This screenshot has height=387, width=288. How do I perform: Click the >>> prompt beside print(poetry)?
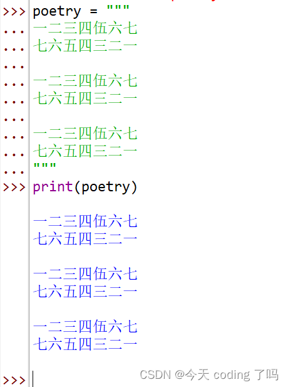[14, 188]
